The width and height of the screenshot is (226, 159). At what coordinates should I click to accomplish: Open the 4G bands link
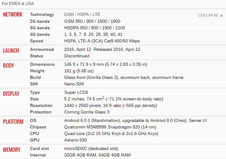40,34
